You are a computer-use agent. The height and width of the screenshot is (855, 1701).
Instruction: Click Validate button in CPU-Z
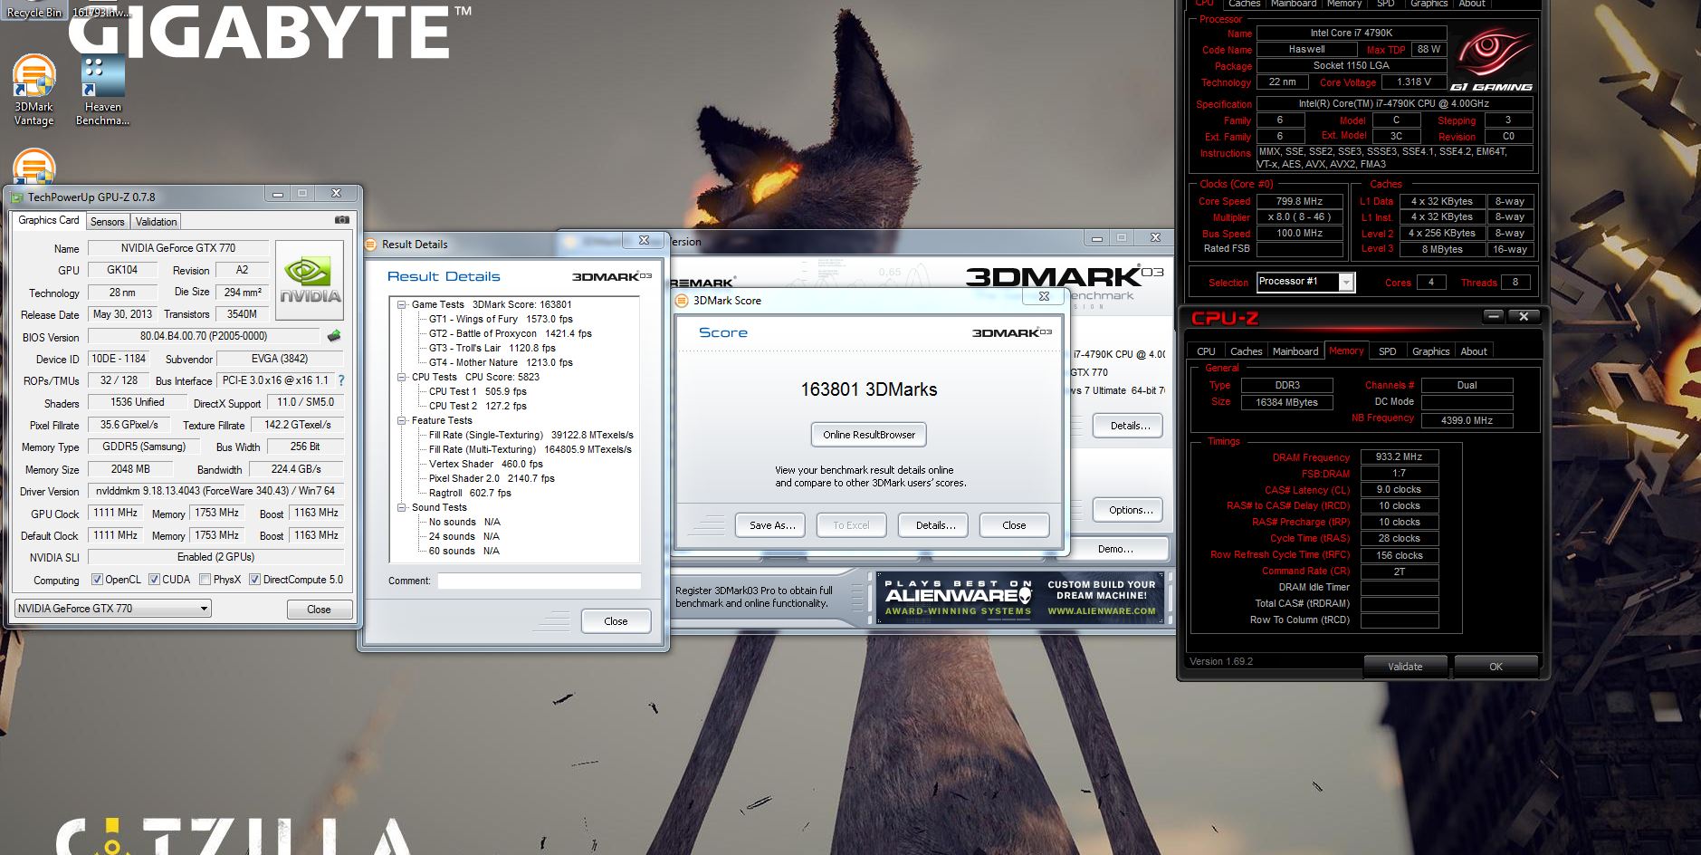pos(1405,667)
